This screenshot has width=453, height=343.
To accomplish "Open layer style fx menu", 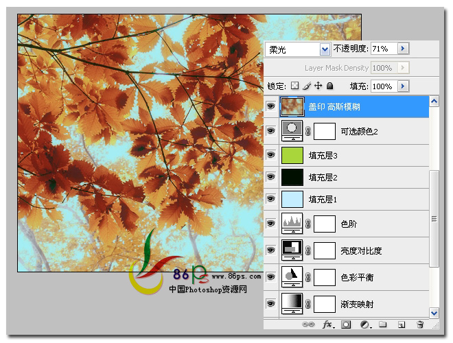I will 328,324.
